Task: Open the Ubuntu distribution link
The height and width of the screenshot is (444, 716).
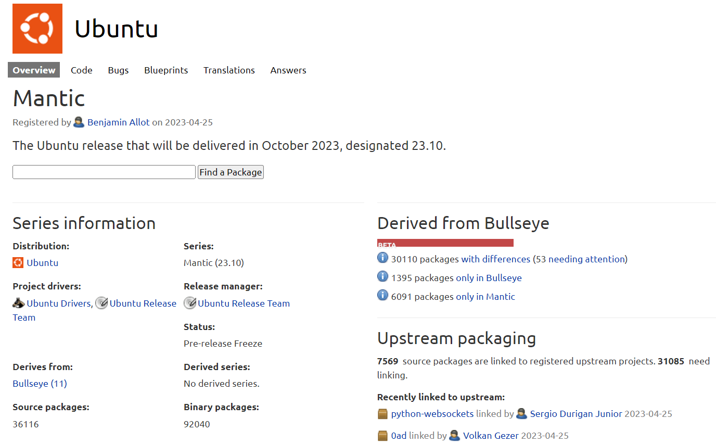Action: click(x=43, y=263)
